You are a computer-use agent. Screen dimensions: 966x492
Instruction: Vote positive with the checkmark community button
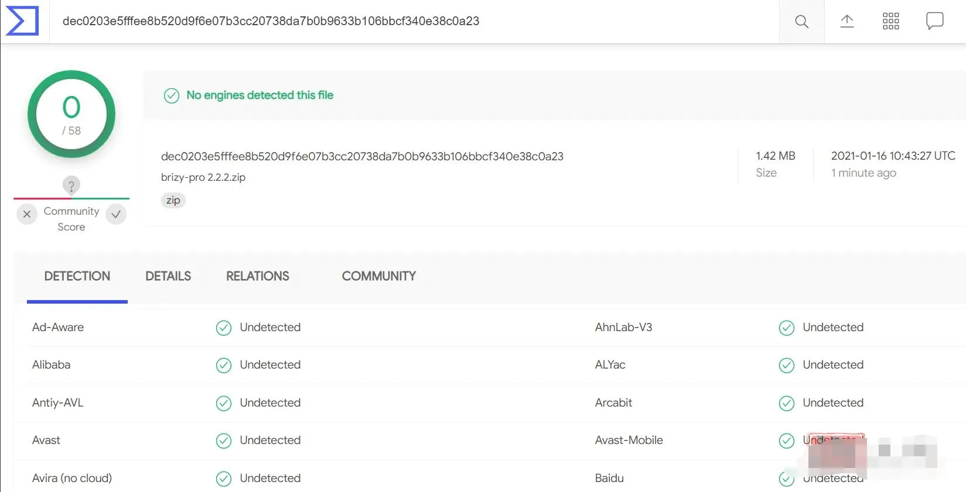click(116, 214)
